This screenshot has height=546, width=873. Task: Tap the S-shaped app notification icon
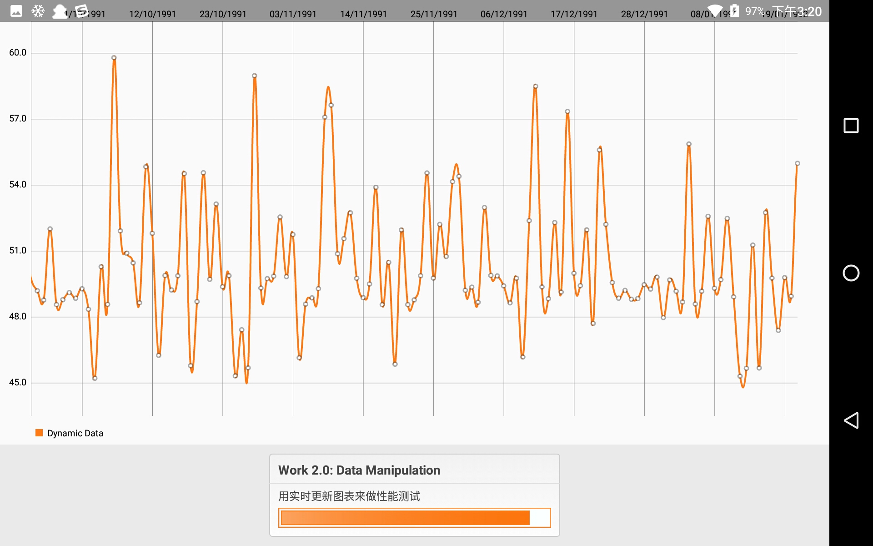(81, 11)
